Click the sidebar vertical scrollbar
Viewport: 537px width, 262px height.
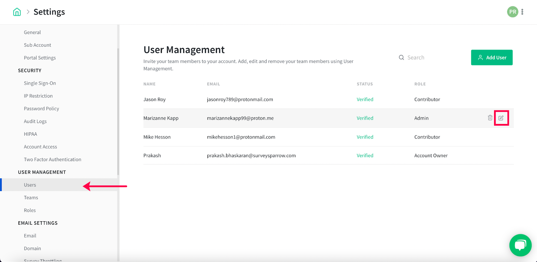click(x=118, y=111)
